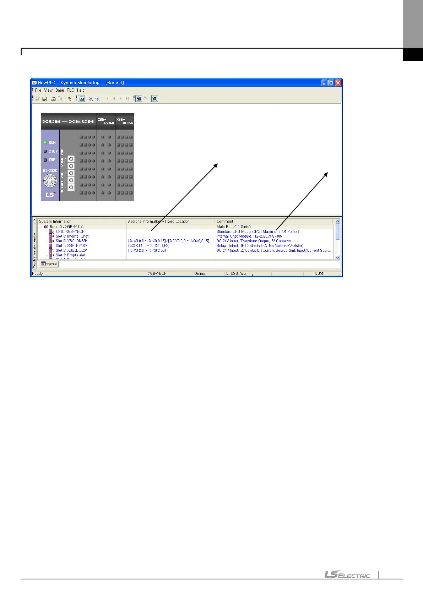Click 'Main Base(11 Slots)' comment
The image size is (423, 598).
point(234,227)
